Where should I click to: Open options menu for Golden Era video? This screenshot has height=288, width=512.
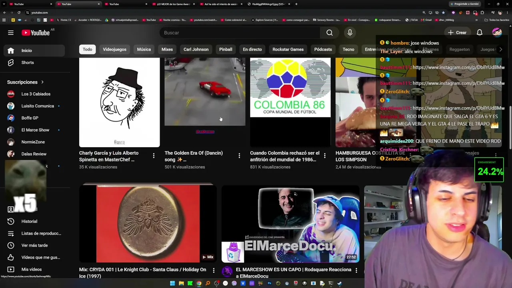pos(239,156)
